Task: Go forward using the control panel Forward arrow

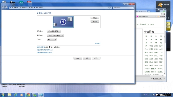Action: point(6,8)
